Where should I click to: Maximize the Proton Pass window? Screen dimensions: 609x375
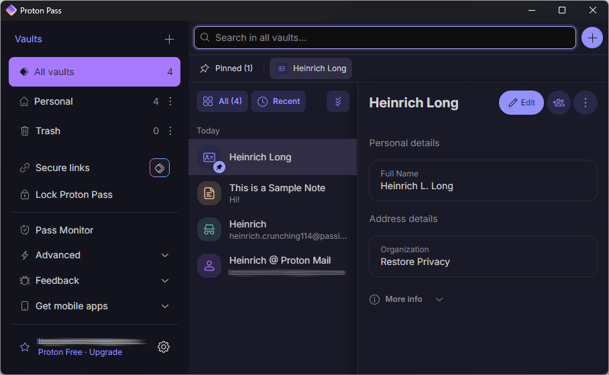pos(561,11)
